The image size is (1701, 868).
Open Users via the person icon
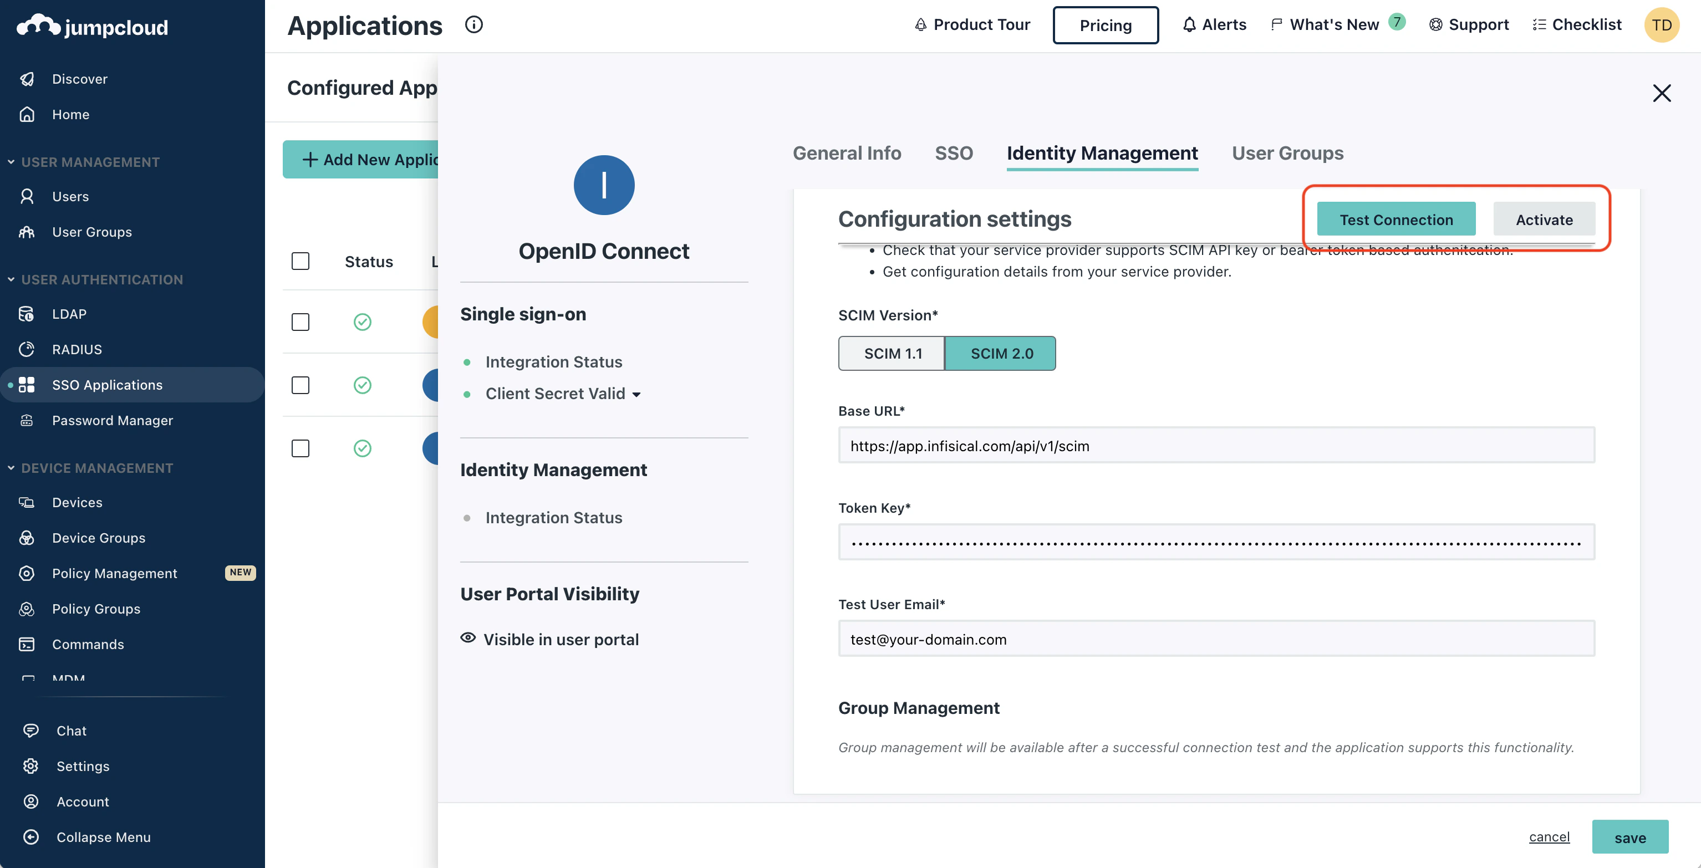pyautogui.click(x=27, y=196)
